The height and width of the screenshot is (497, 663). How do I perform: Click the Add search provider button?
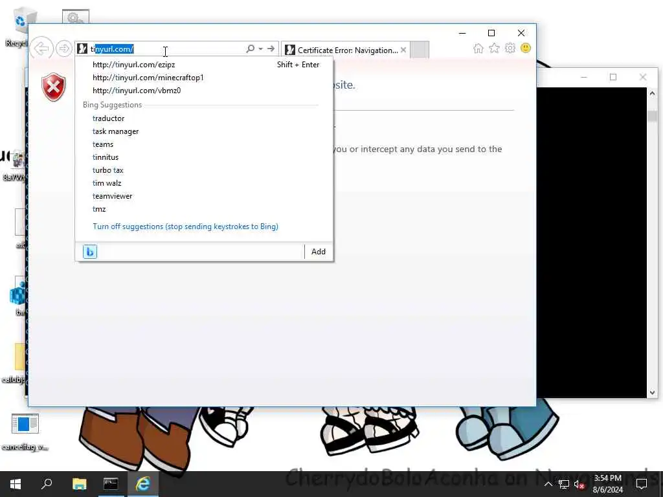pyautogui.click(x=319, y=252)
